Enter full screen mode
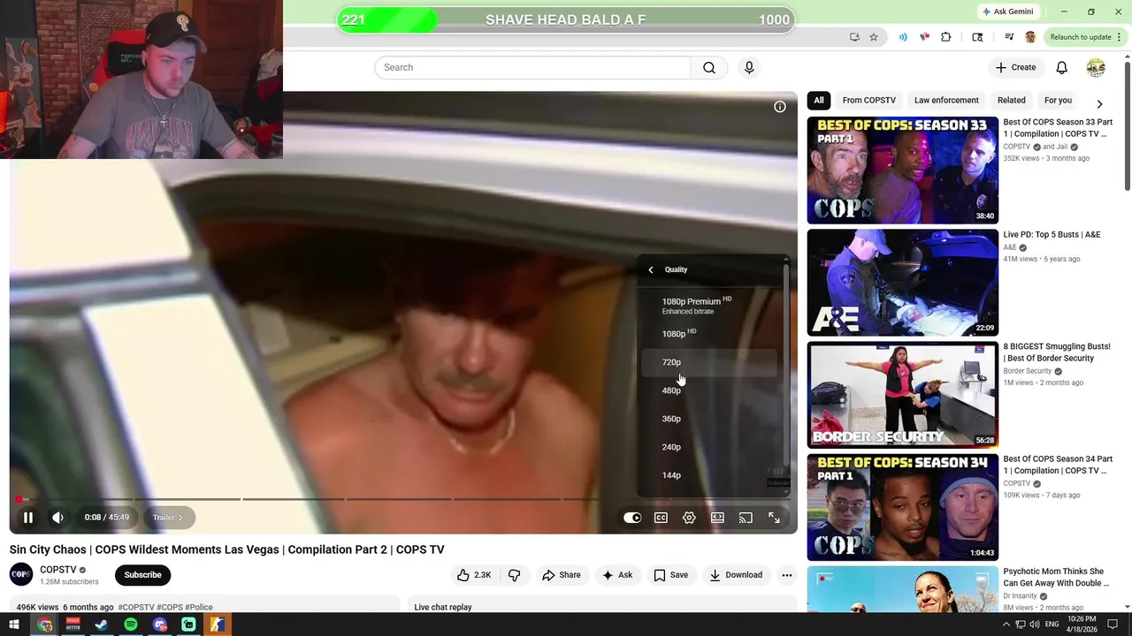 774,518
